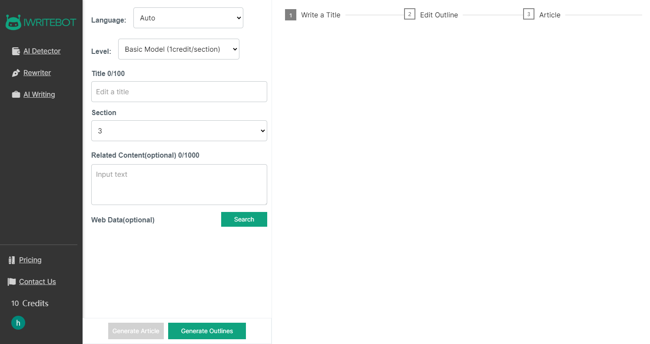This screenshot has width=650, height=344.
Task: Click the wallet icon beside AI Detector
Action: pos(16,51)
